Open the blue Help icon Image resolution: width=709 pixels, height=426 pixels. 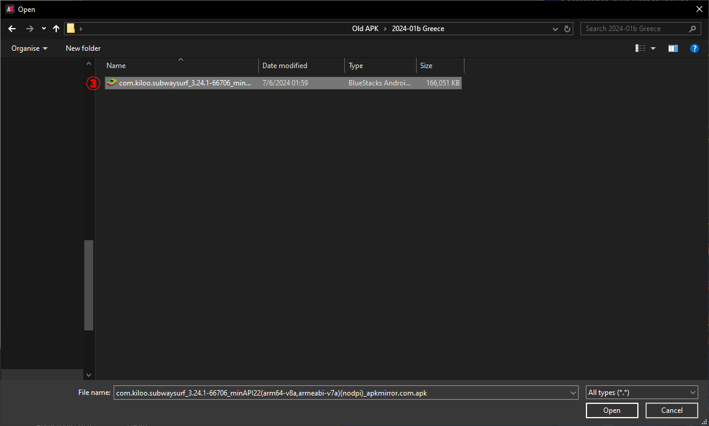pos(695,48)
